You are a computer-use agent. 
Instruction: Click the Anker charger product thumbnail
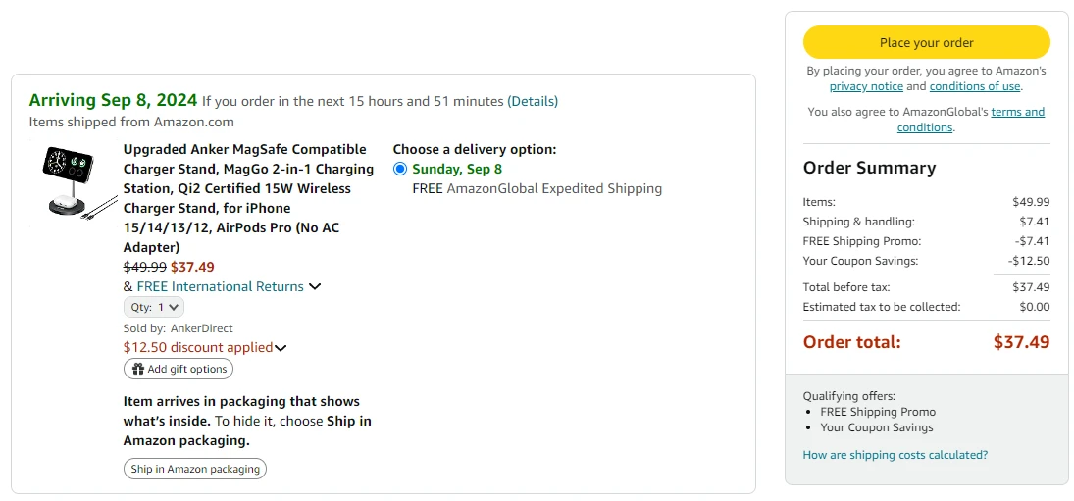pos(72,182)
